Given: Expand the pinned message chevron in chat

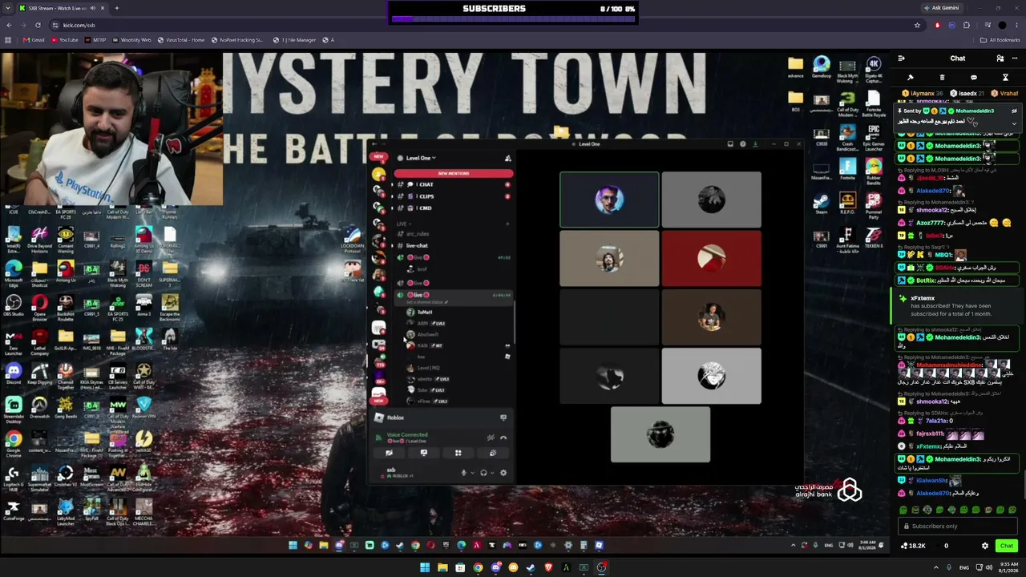Looking at the screenshot, I should (x=1014, y=123).
